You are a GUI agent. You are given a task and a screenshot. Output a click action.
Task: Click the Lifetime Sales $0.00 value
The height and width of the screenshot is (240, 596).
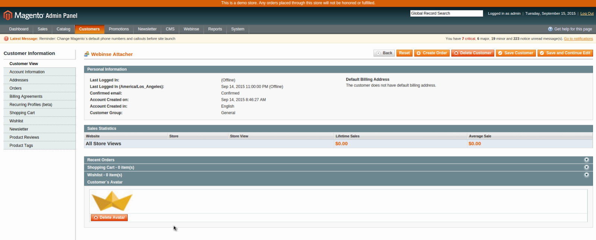tap(341, 144)
